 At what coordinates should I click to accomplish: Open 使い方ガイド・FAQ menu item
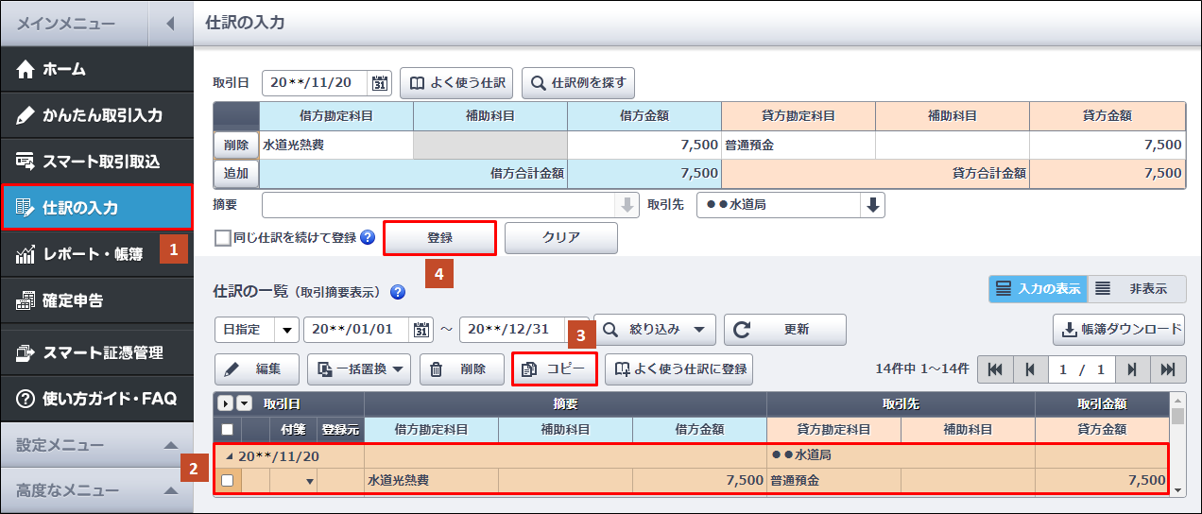(96, 399)
